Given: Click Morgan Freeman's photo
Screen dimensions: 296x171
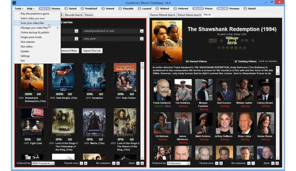Looking at the screenshot, I should pos(204,90).
